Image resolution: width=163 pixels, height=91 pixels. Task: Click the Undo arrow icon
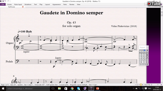pos(5,1)
